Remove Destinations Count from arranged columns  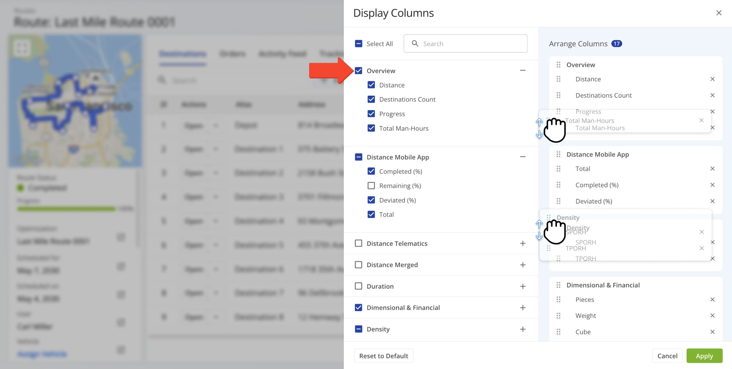coord(712,95)
